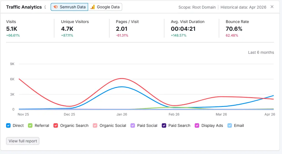Click the Feb 26 axis label
This screenshot has width=282, height=154.
[x=174, y=114]
